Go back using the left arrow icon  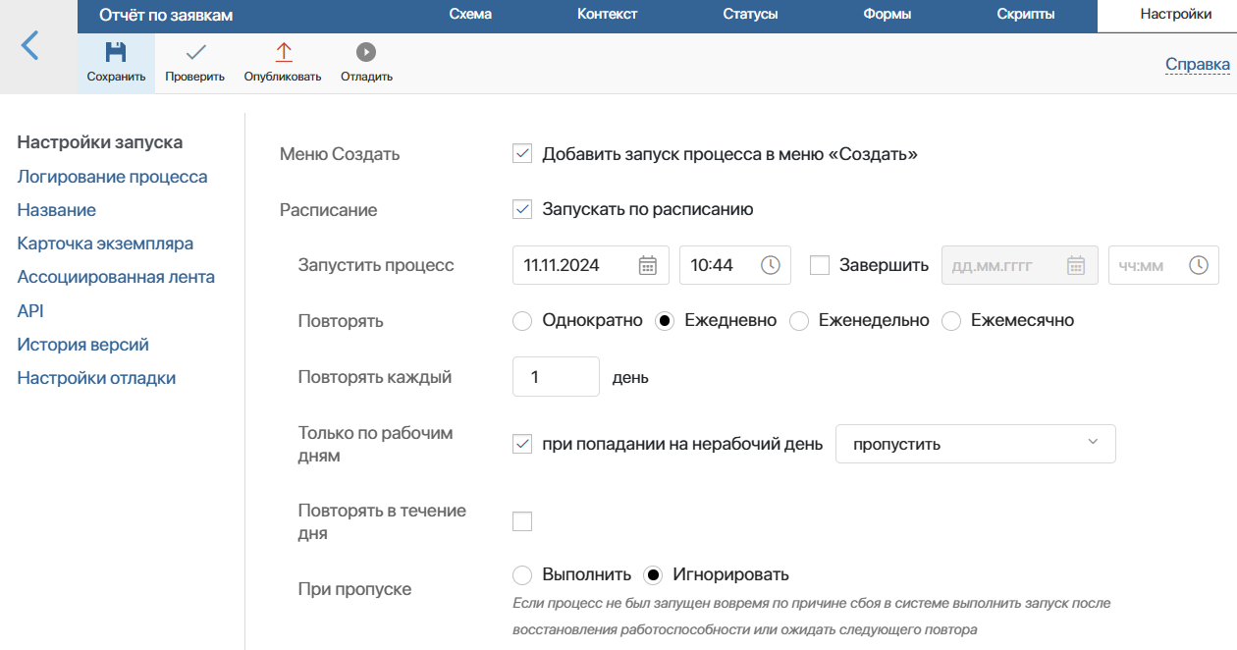pos(30,45)
